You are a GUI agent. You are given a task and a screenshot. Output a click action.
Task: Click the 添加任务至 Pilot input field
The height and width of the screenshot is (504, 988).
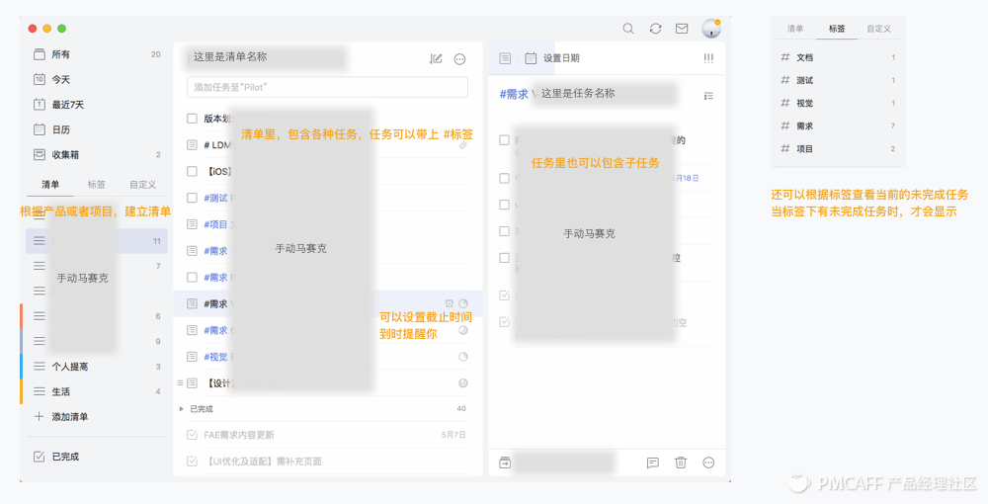[328, 87]
